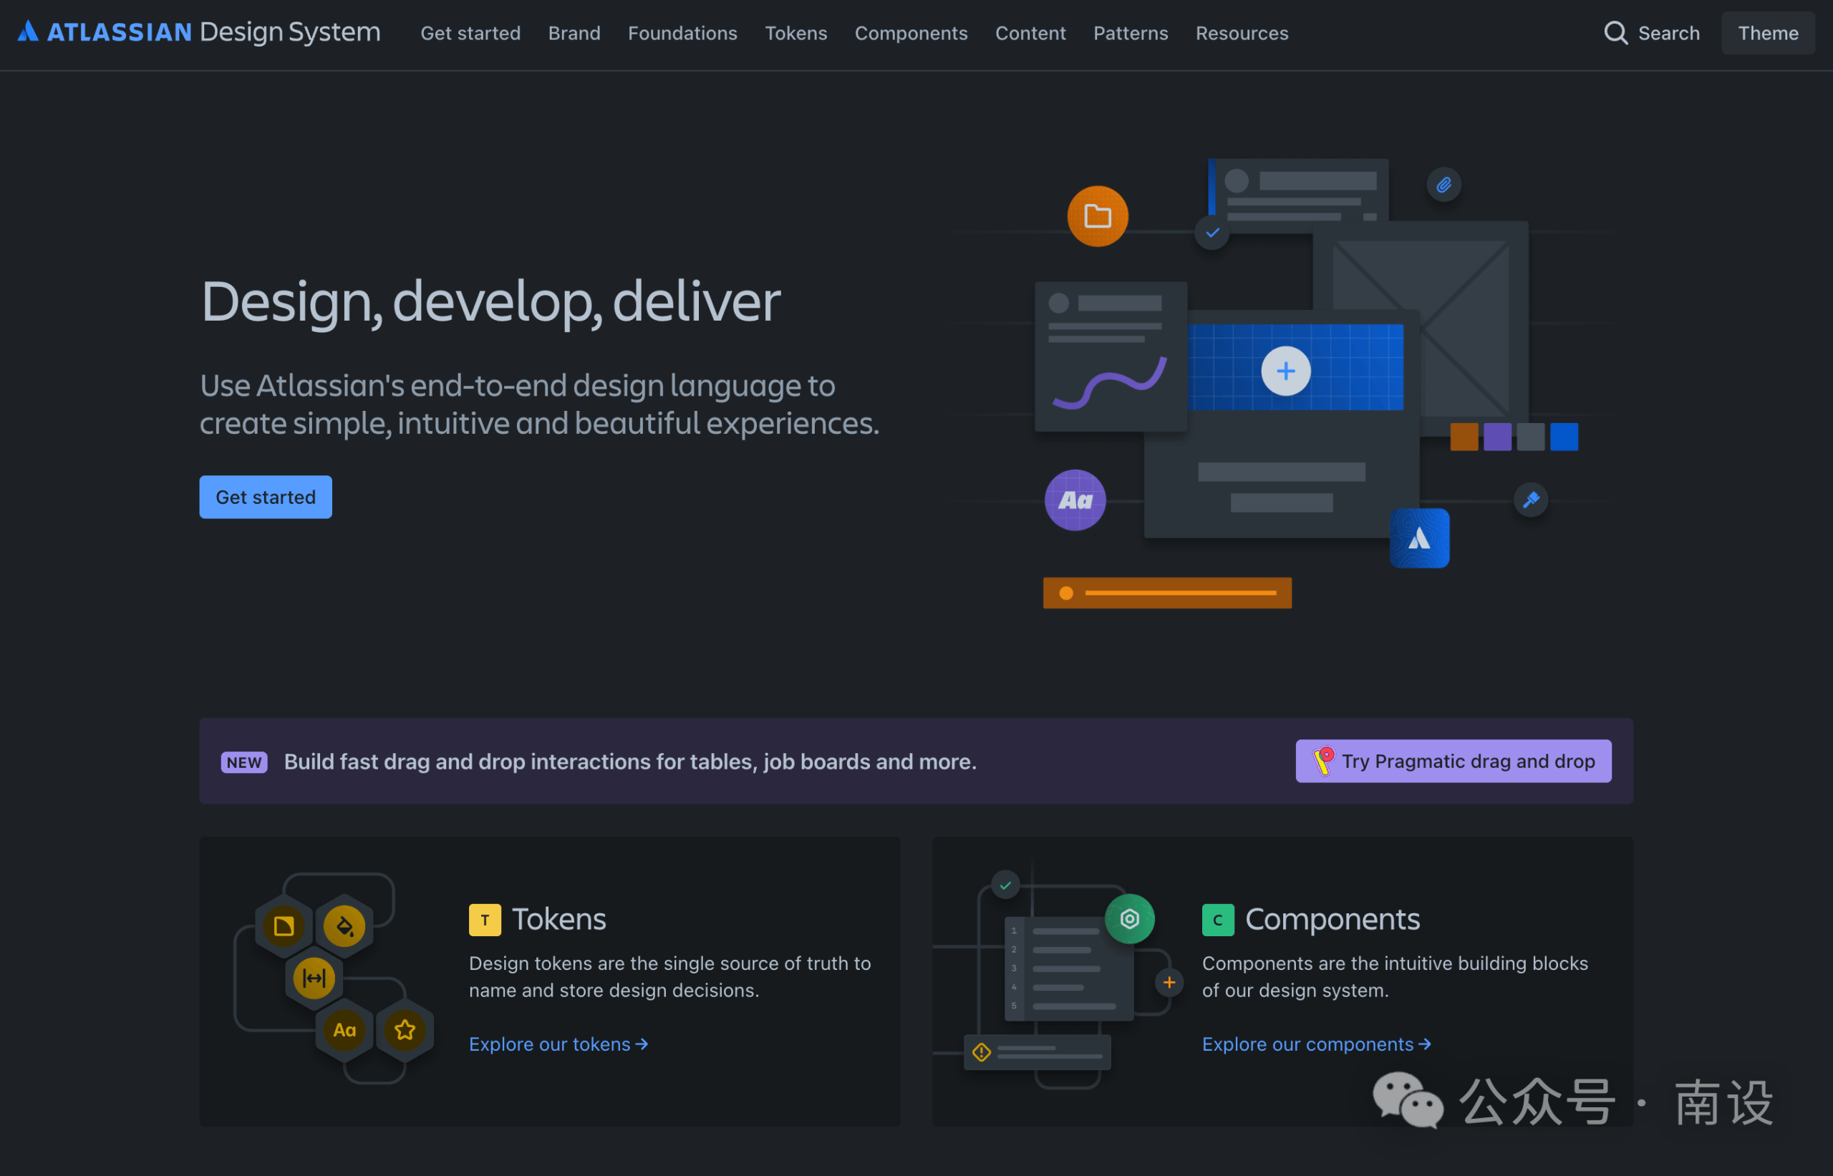Image resolution: width=1833 pixels, height=1176 pixels.
Task: Click the orange plus icon in Components art
Action: pyautogui.click(x=1169, y=983)
